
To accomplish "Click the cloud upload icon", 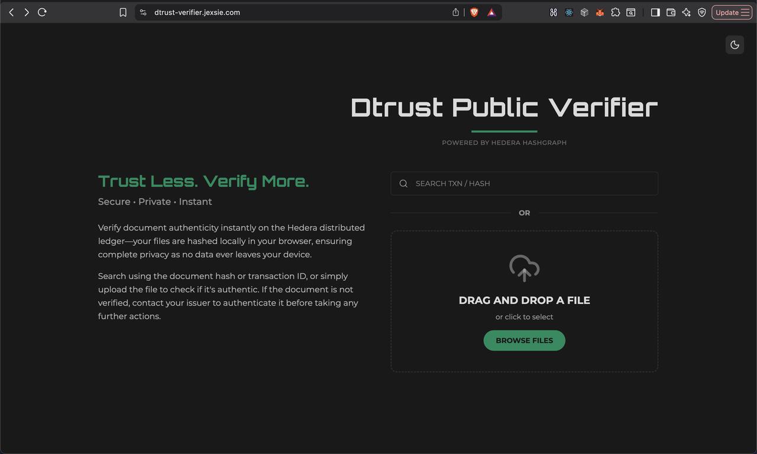I will pos(524,268).
